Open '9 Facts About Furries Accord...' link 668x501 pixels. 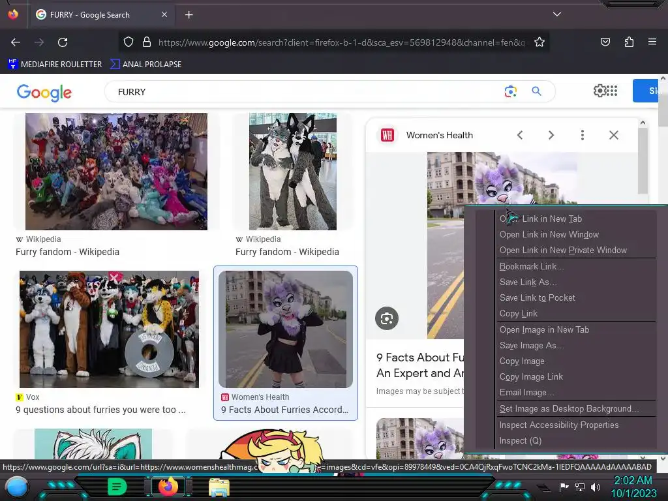(x=284, y=410)
